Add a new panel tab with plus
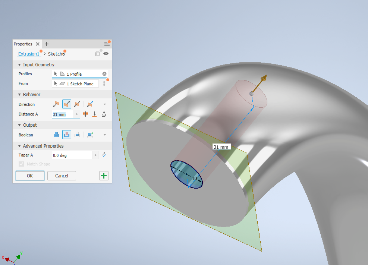The height and width of the screenshot is (265, 368). pyautogui.click(x=47, y=44)
